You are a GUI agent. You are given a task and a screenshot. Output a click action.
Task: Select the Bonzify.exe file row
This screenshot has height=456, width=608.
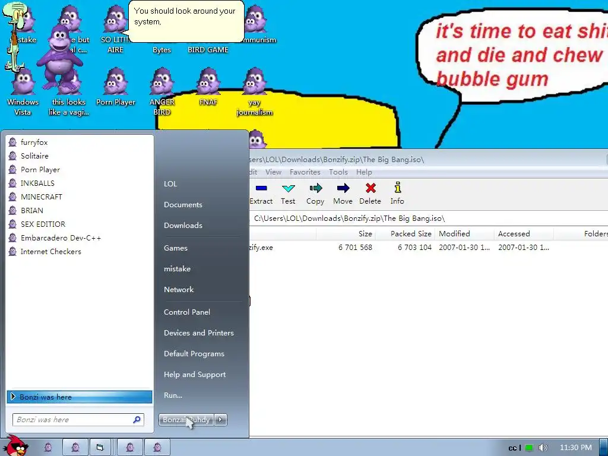[429, 248]
